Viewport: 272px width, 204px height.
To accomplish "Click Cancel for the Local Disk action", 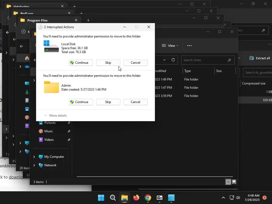I will click(x=135, y=63).
